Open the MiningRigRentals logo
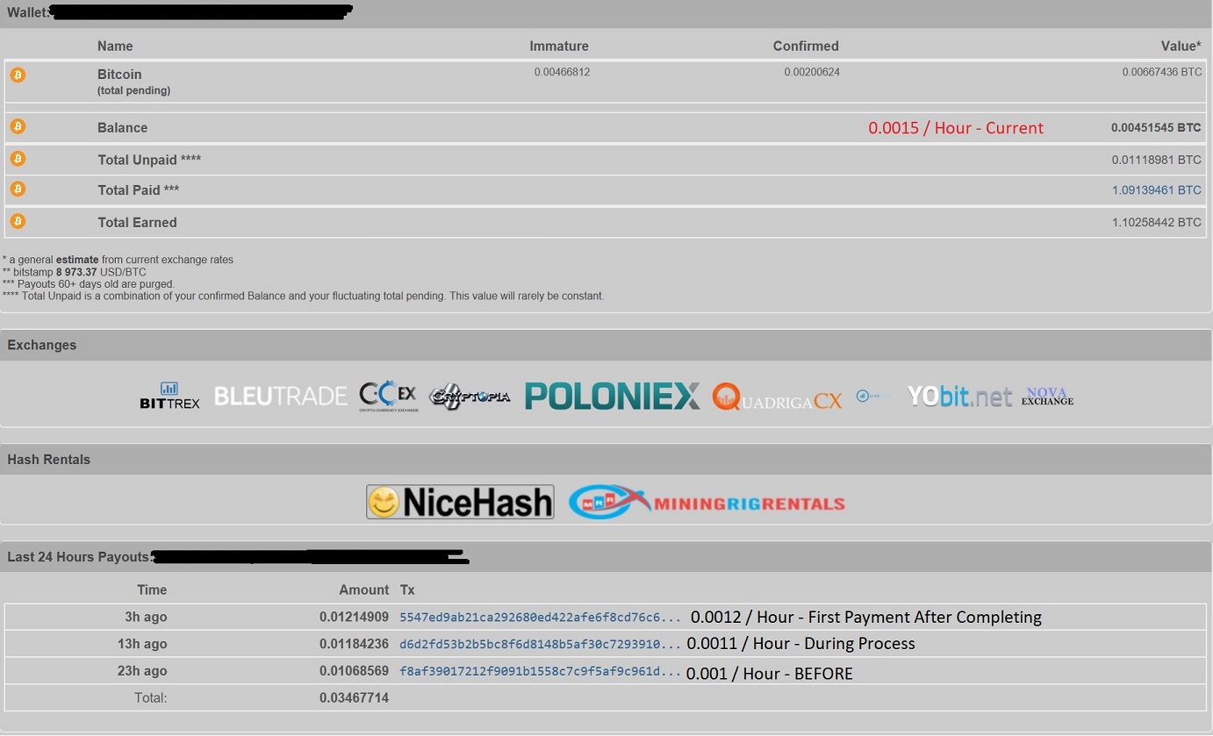The image size is (1213, 736). click(x=707, y=502)
